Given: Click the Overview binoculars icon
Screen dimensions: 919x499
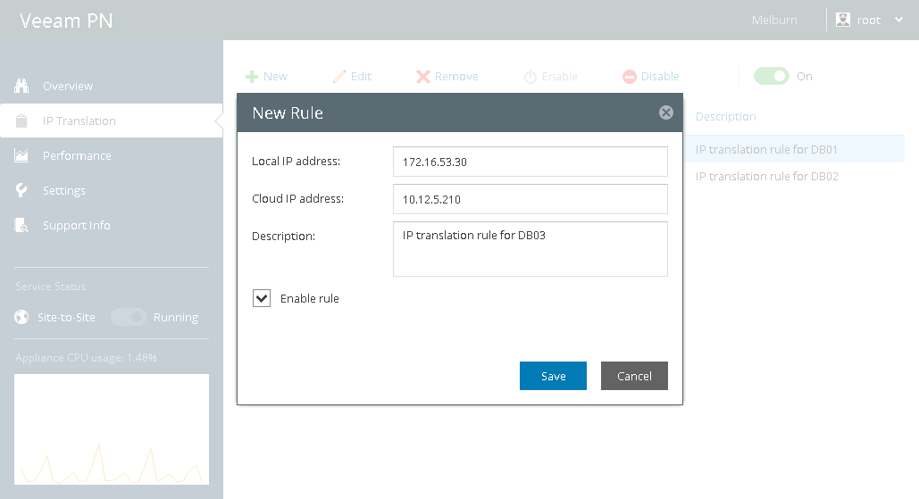Looking at the screenshot, I should coord(22,86).
